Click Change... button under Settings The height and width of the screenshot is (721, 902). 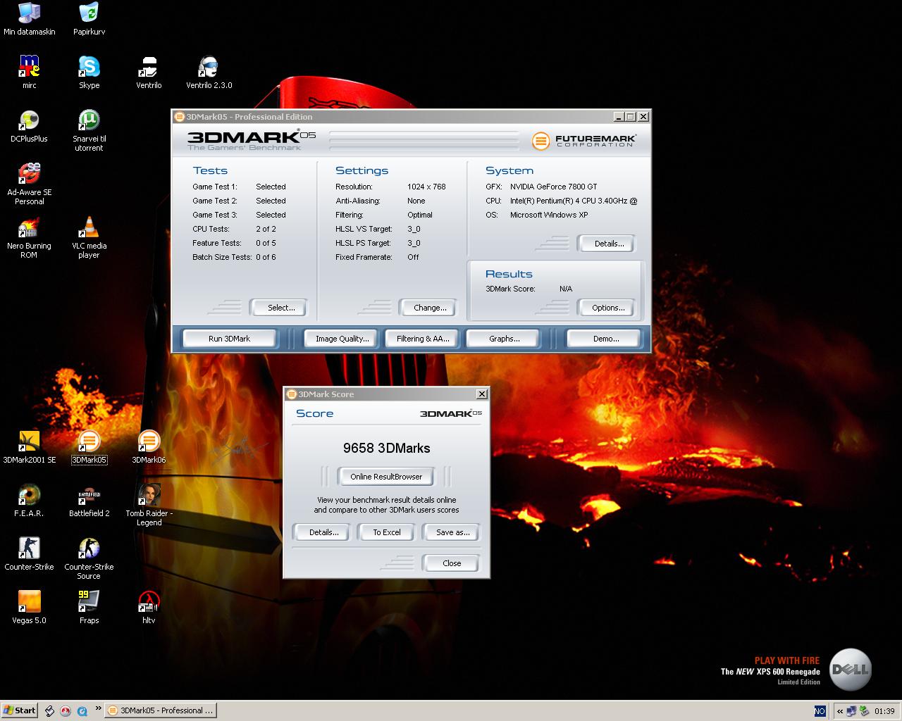tap(430, 308)
